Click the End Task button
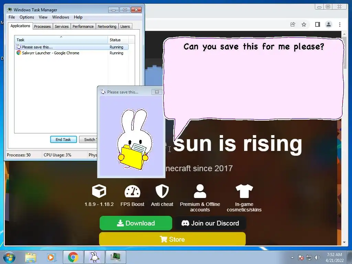The width and height of the screenshot is (352, 264). pyautogui.click(x=63, y=140)
